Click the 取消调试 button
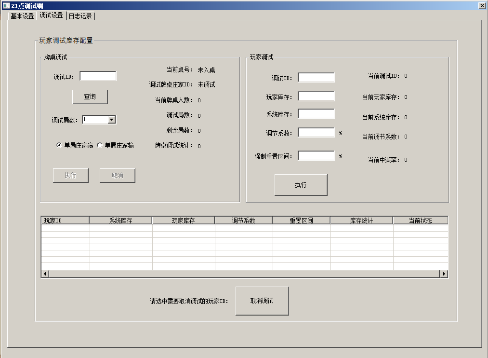This screenshot has height=358, width=488. point(262,301)
